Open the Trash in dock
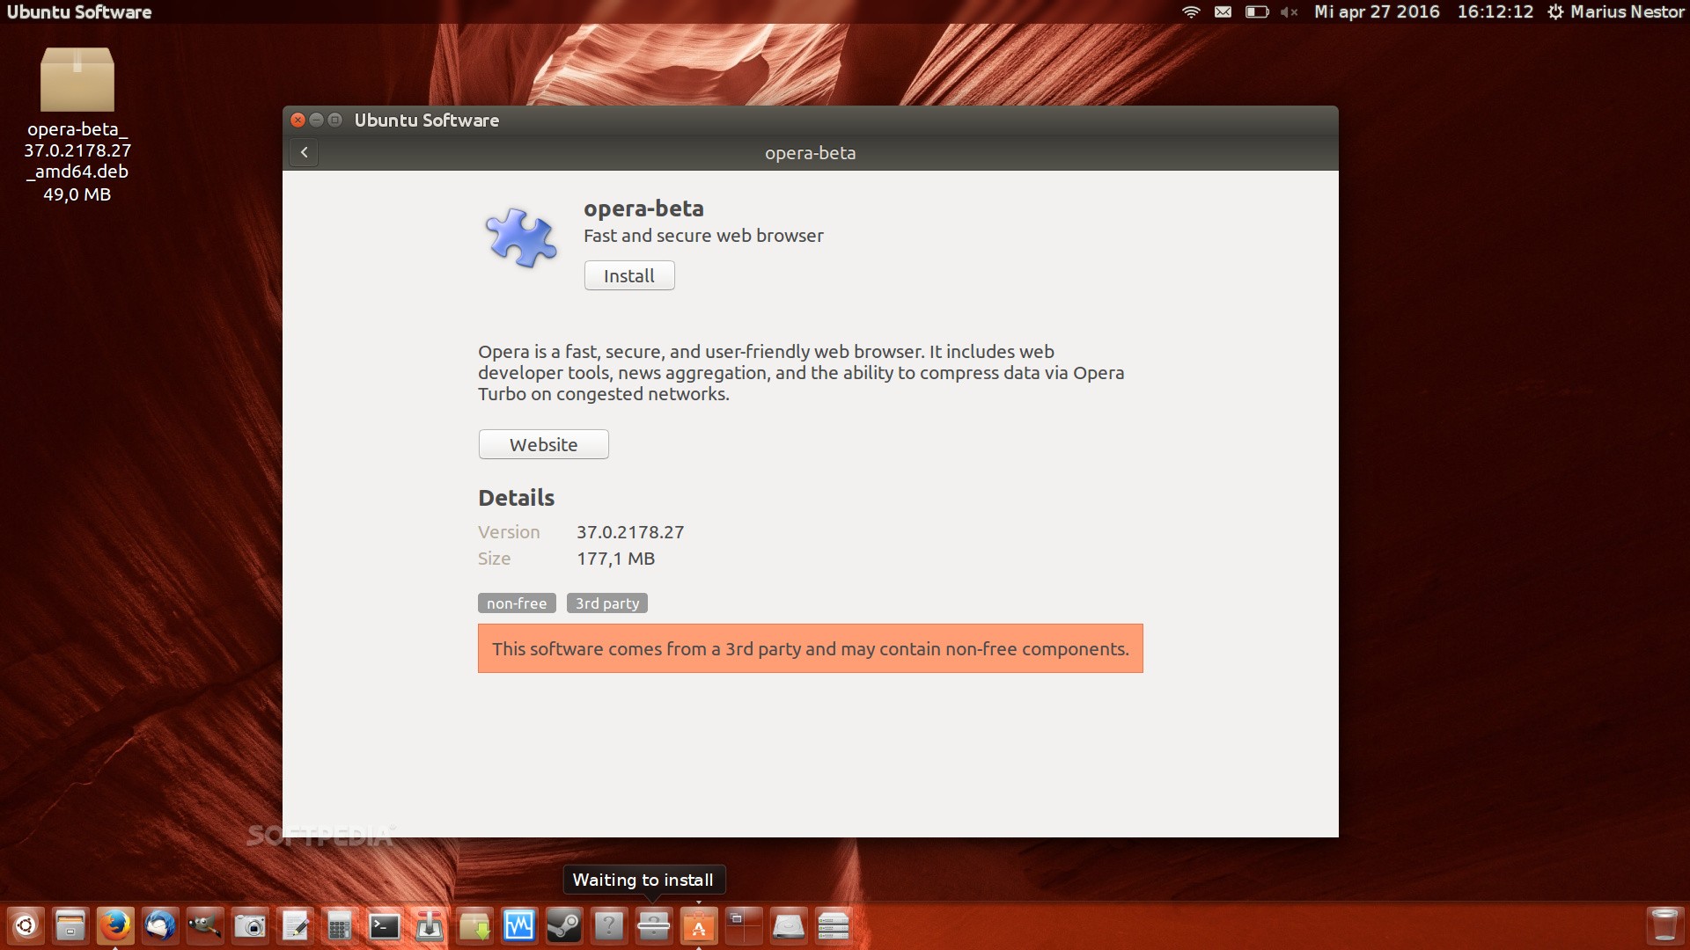This screenshot has width=1690, height=950. click(x=1664, y=925)
